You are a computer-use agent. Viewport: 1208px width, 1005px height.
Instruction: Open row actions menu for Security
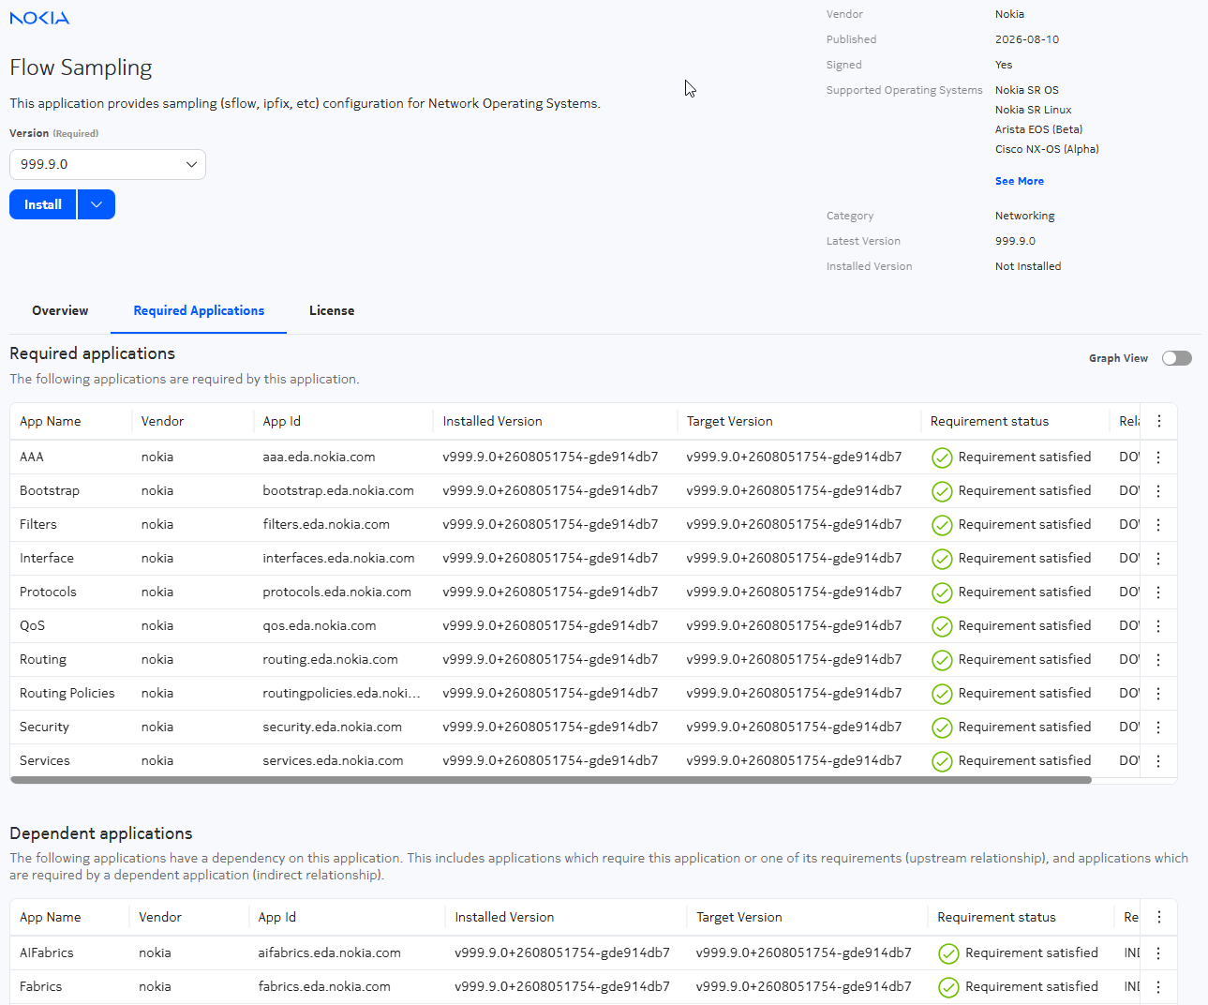(1158, 727)
